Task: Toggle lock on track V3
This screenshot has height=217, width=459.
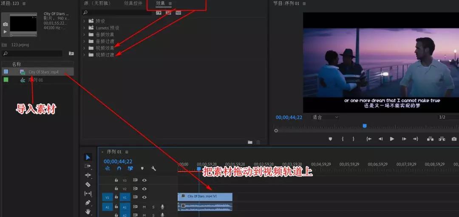Action: click(116, 180)
